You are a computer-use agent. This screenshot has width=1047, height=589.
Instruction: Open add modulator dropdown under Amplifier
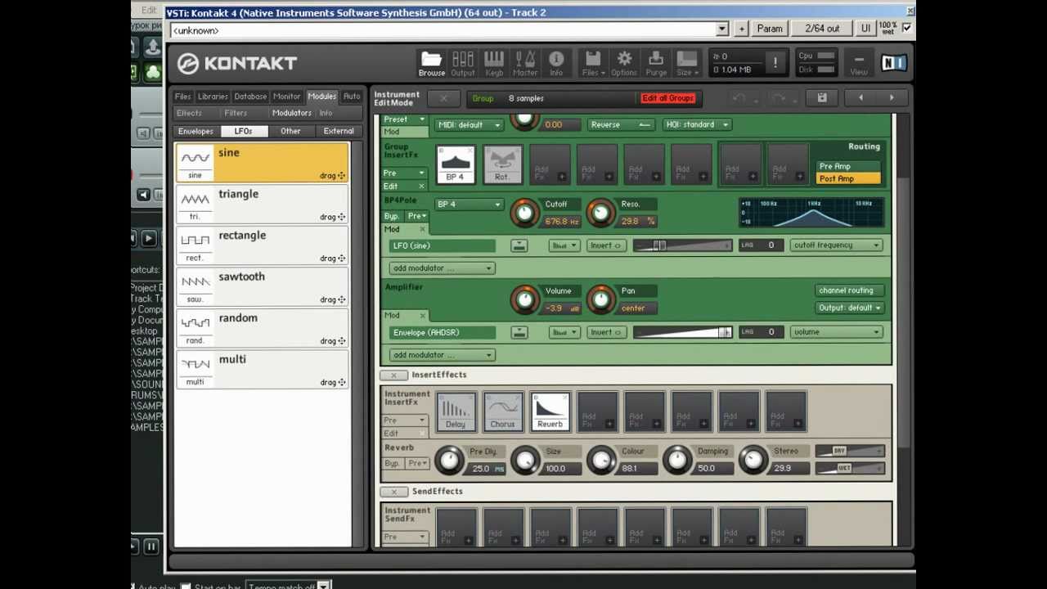tap(442, 355)
